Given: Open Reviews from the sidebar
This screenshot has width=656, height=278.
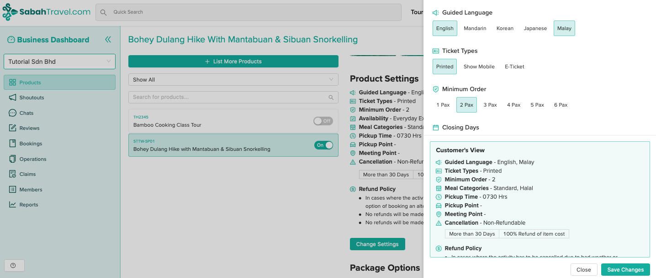Looking at the screenshot, I should coord(29,128).
